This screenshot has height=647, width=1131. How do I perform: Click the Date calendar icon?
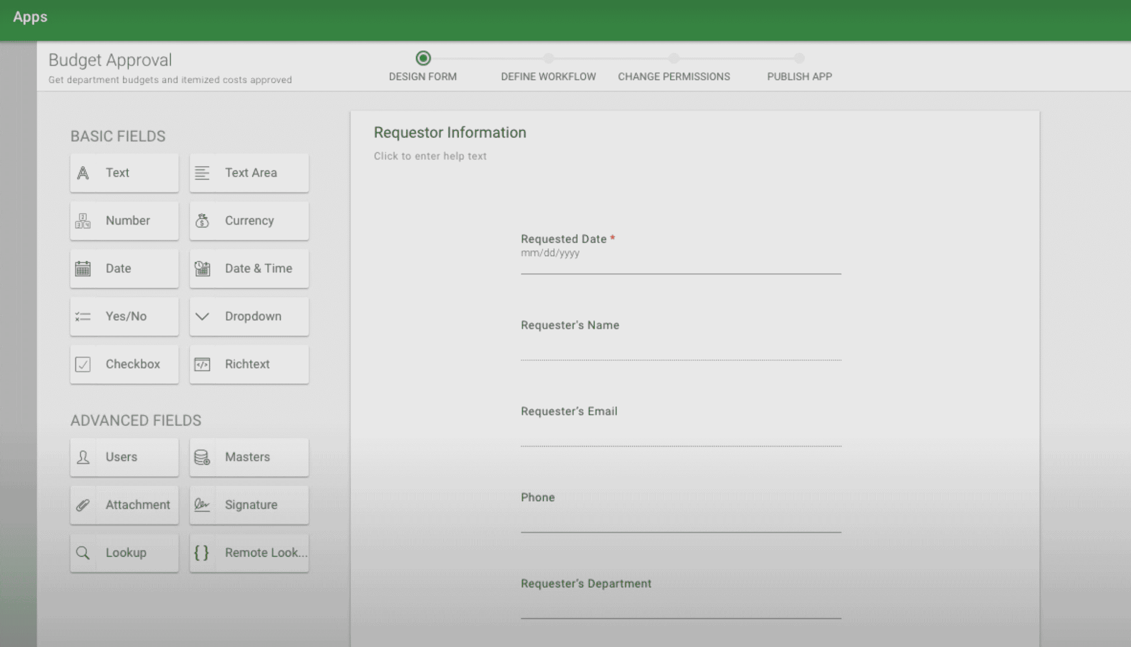pos(83,268)
